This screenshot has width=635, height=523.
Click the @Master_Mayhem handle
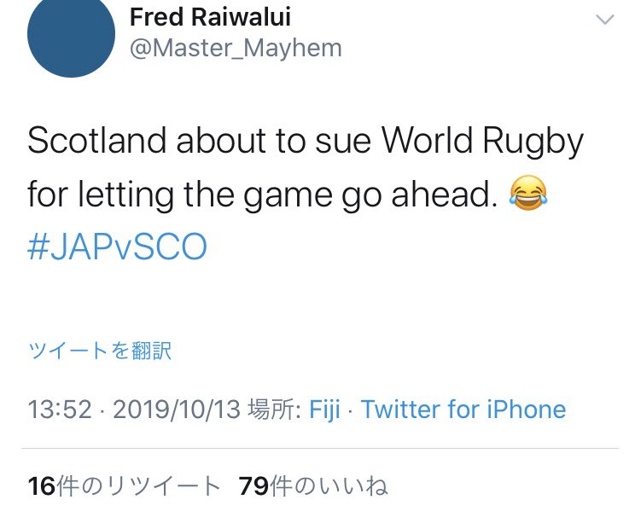(236, 49)
